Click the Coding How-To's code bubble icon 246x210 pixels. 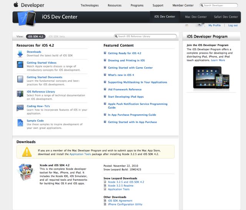(x=20, y=108)
